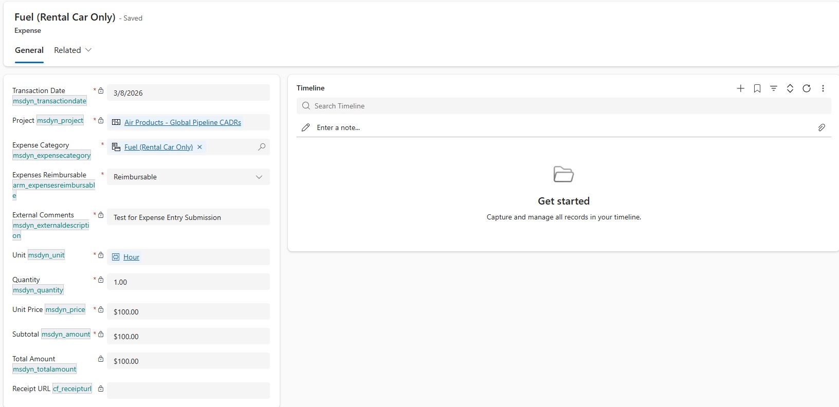Click the unit entity icon beside Hour

tap(116, 257)
